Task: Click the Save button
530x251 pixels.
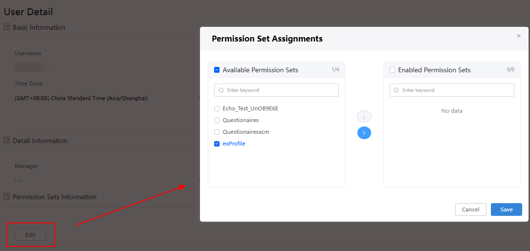Action: pos(507,209)
